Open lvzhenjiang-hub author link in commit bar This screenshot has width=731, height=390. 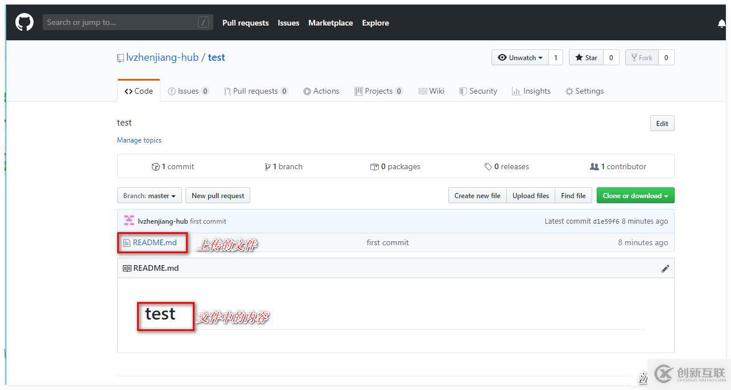pyautogui.click(x=163, y=221)
